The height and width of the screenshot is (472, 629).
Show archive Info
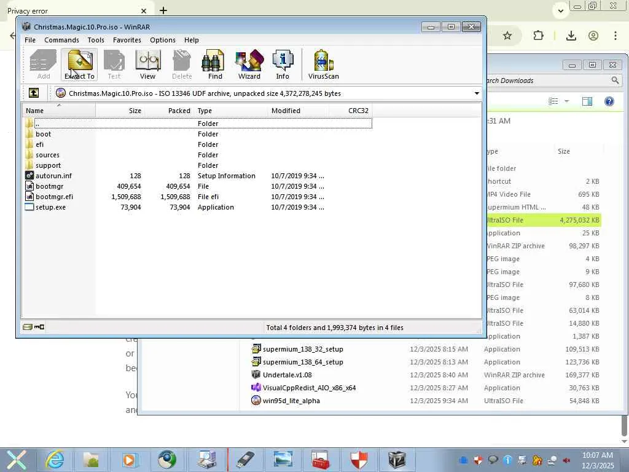click(283, 65)
